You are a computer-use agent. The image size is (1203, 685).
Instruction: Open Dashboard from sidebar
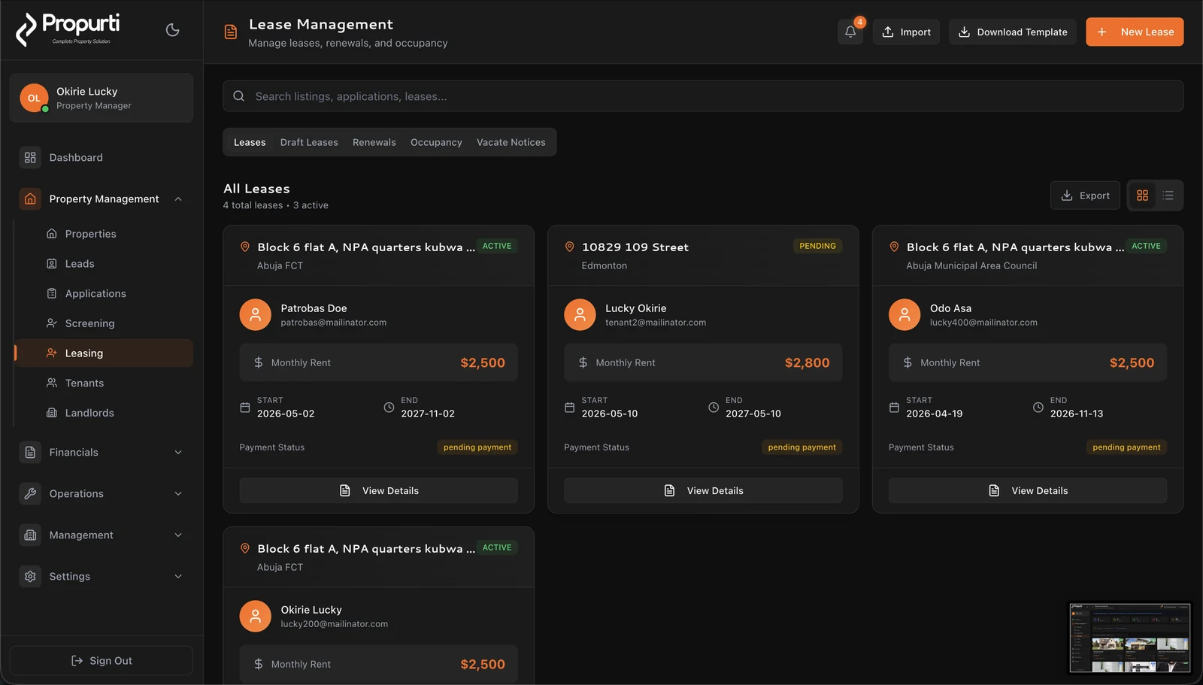tap(101, 157)
